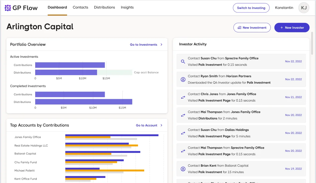Click the Completed Investments Distributions bar
This screenshot has width=316, height=183.
[84, 102]
